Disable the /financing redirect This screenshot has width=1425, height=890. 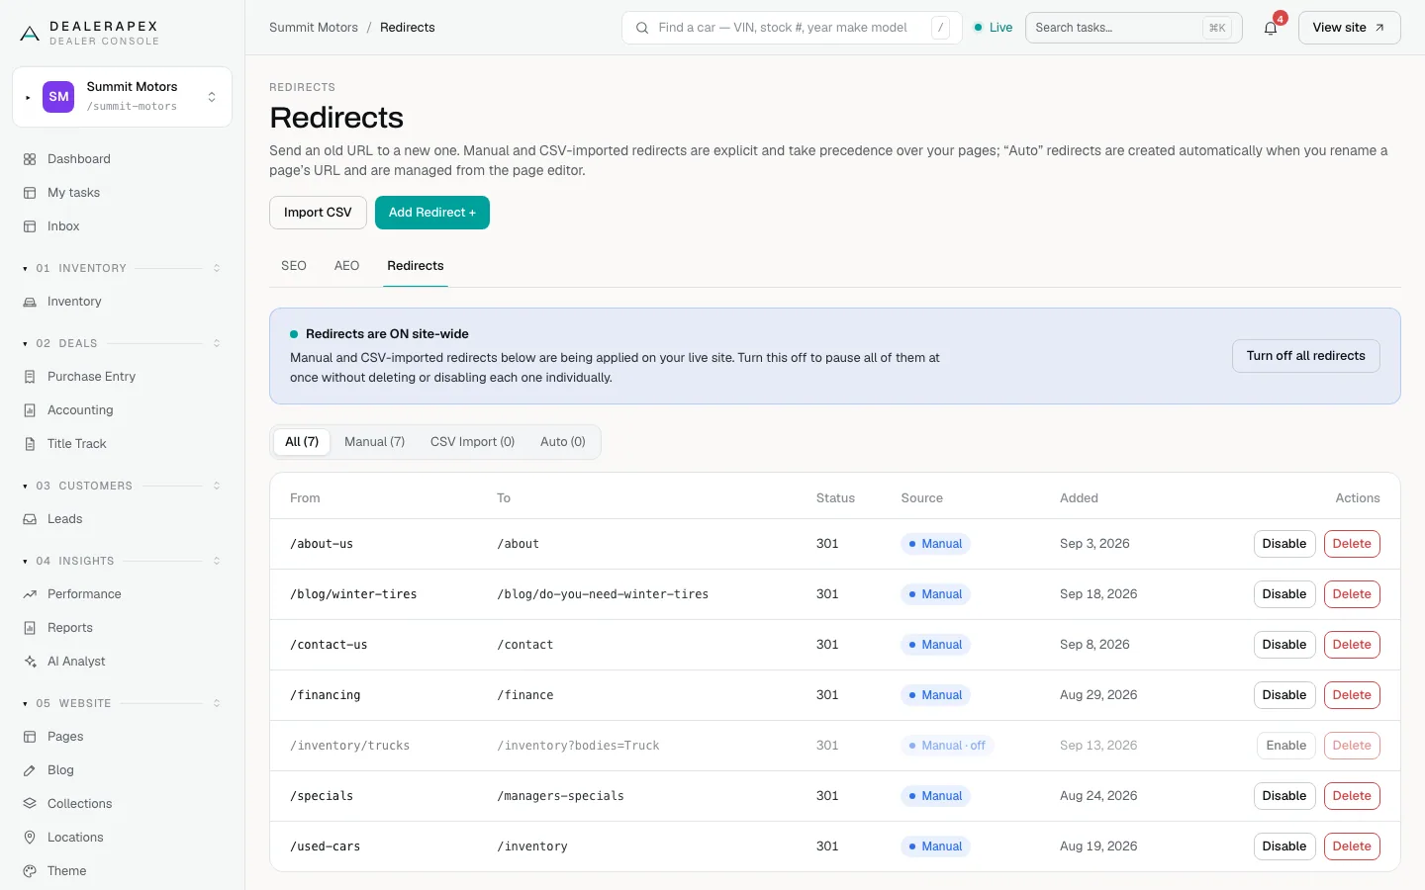(x=1283, y=695)
